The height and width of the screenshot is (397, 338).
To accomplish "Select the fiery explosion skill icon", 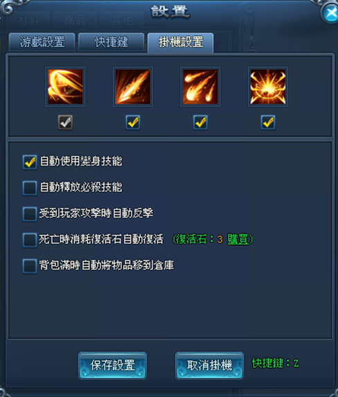I will pos(268,87).
